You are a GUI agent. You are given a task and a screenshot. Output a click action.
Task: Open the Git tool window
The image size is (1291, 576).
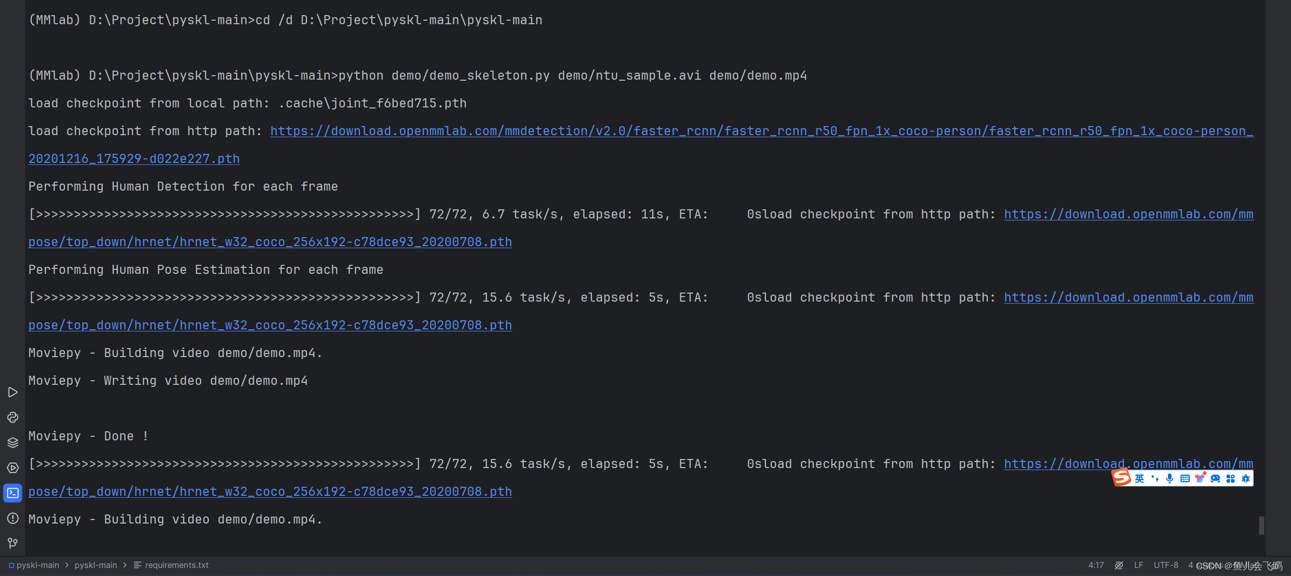[13, 543]
